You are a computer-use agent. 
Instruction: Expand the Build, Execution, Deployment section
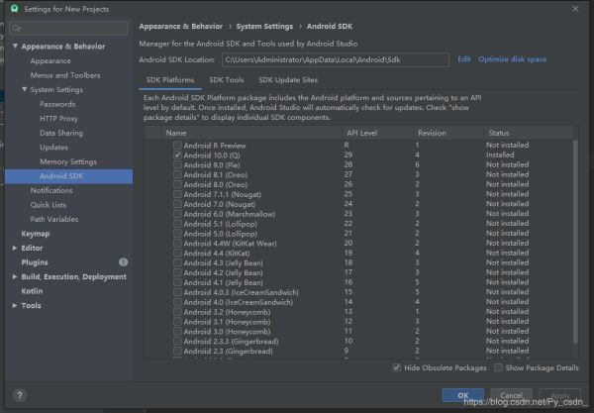pos(13,277)
